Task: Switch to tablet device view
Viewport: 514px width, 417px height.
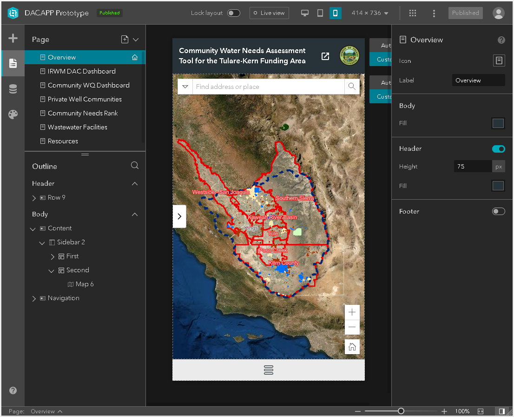Action: click(320, 13)
